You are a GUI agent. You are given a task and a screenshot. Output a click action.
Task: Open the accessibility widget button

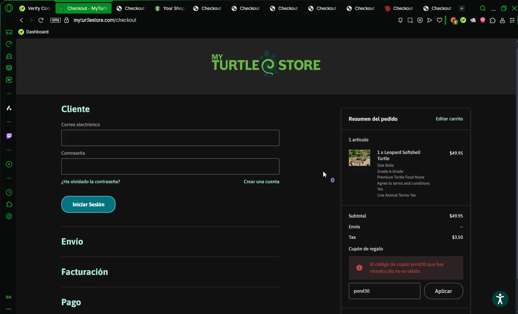coord(500,299)
